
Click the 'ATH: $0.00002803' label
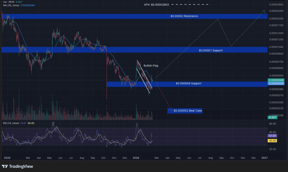coord(156,4)
